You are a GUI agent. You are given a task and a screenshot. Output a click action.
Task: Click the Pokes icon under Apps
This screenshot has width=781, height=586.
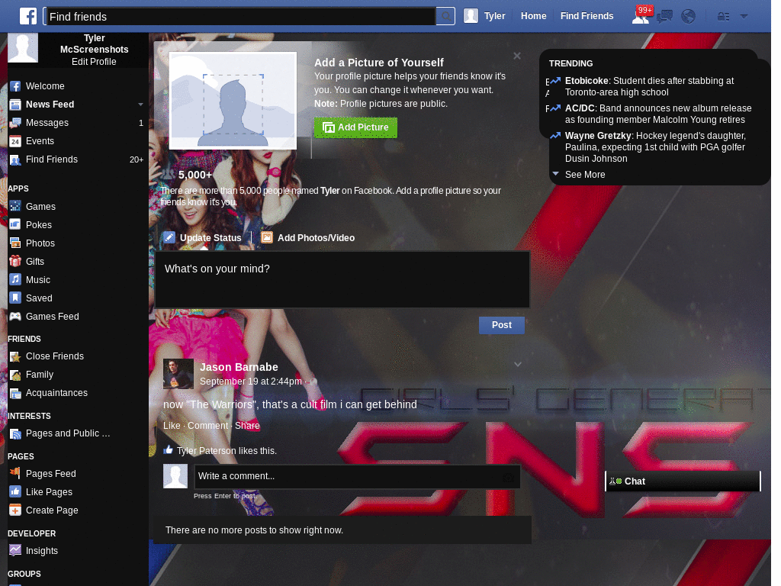pyautogui.click(x=15, y=224)
